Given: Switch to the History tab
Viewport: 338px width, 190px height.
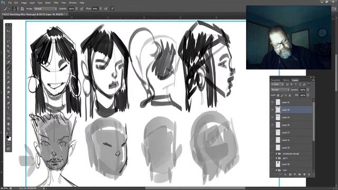Looking at the screenshot, I should click(x=286, y=80).
